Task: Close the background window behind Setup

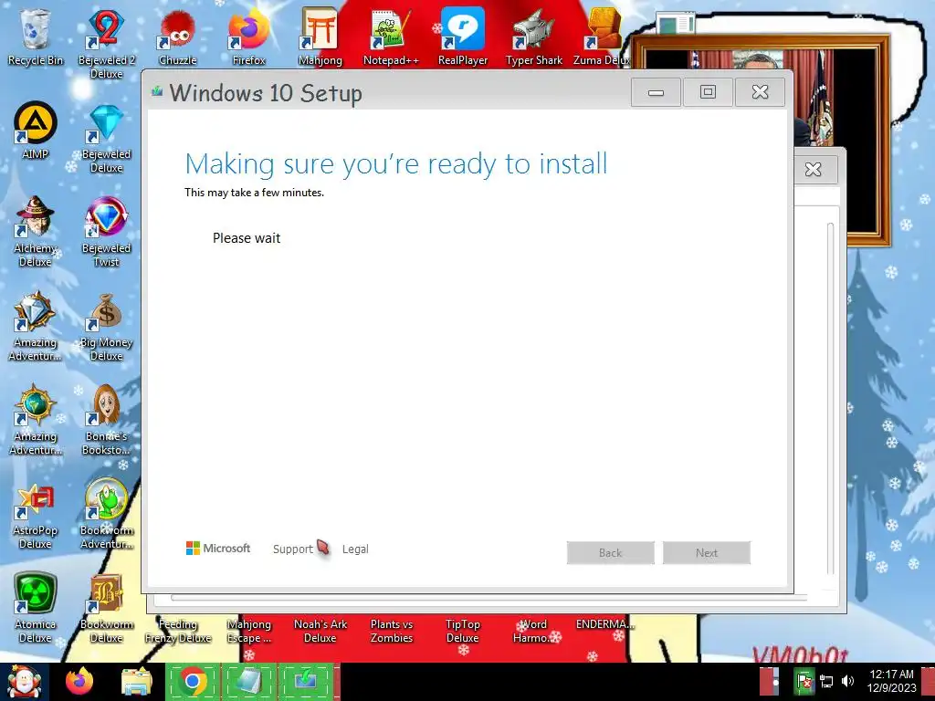Action: pos(814,169)
